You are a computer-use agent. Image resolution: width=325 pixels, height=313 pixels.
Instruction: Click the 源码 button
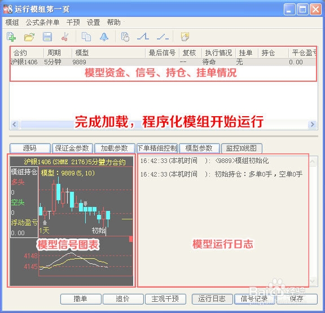point(30,148)
